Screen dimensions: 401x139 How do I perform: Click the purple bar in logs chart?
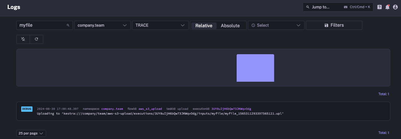(x=255, y=68)
